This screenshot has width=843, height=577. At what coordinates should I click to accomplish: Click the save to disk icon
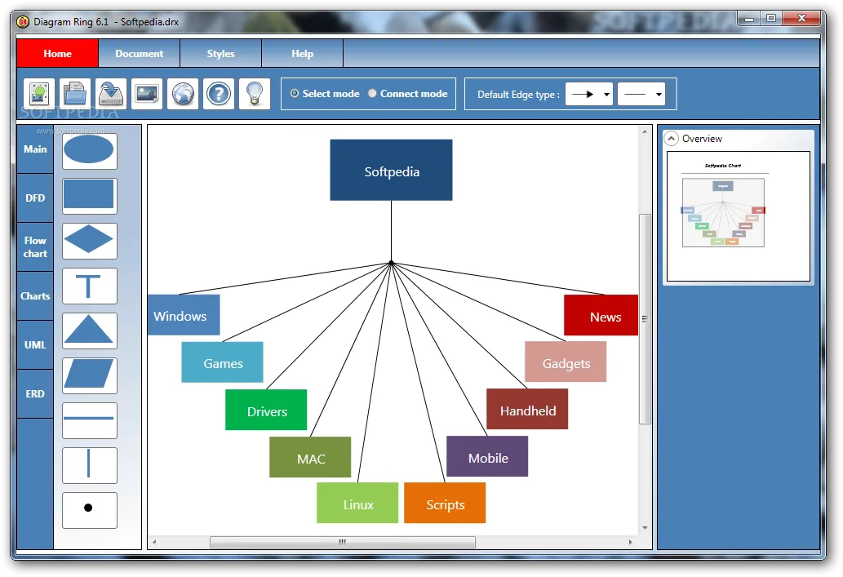pyautogui.click(x=111, y=94)
